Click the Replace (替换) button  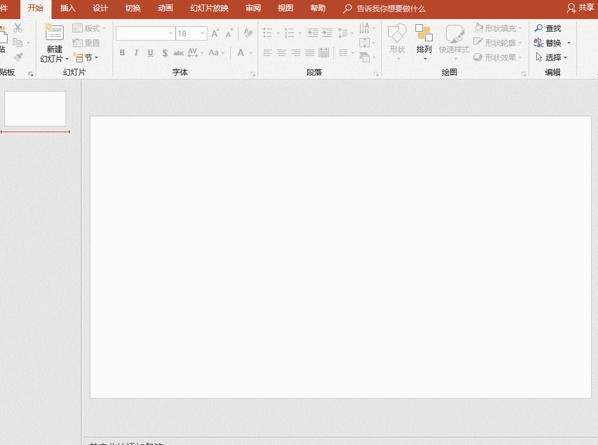[548, 43]
